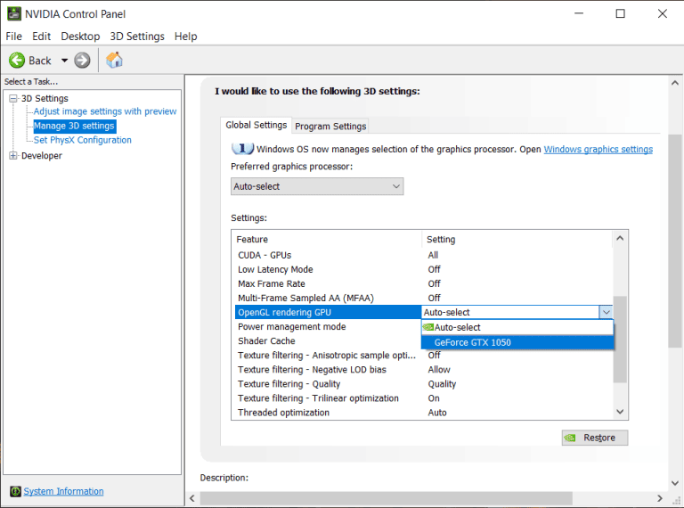684x508 pixels.
Task: Click the green Back arrow icon
Action: pos(17,61)
